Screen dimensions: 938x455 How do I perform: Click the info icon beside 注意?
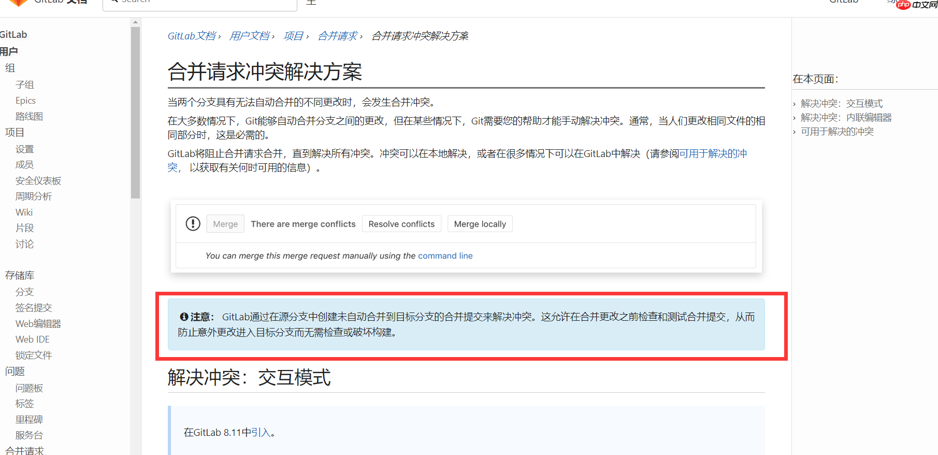(x=184, y=317)
